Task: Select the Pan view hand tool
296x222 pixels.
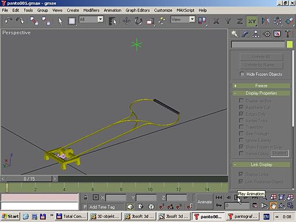Action: [273, 205]
